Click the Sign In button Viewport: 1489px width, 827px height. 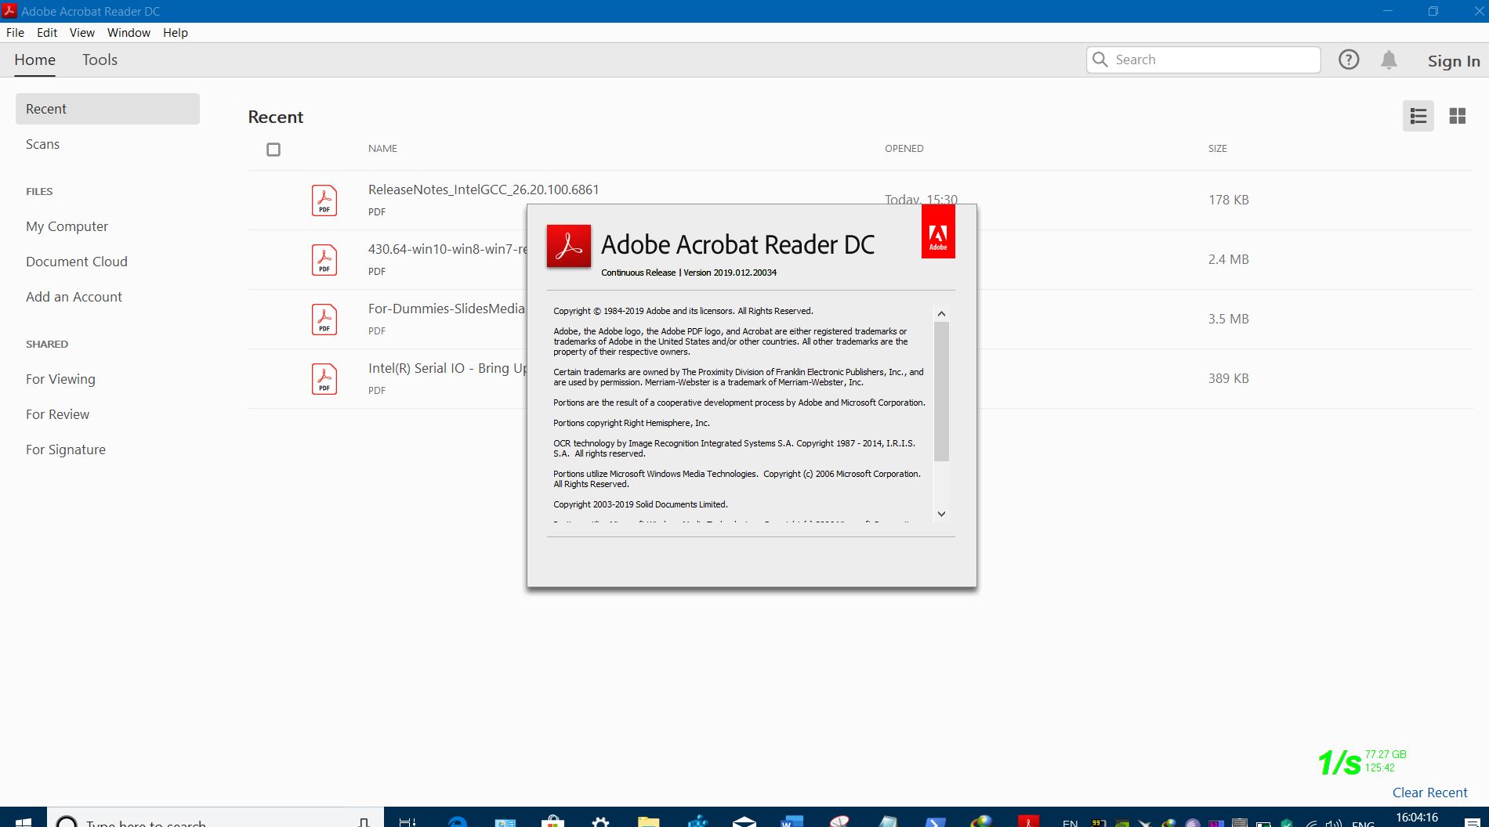(x=1452, y=60)
